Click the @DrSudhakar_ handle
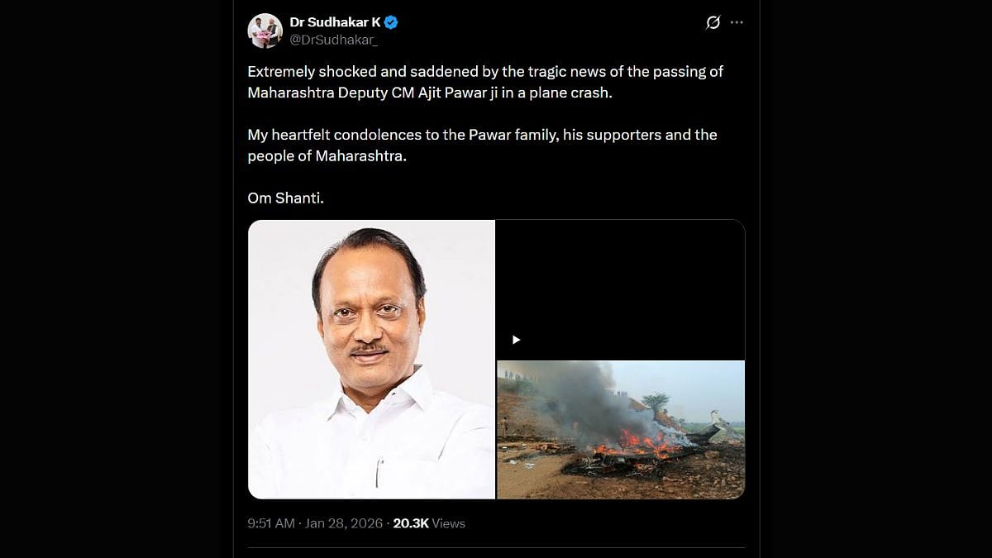Viewport: 992px width, 558px height. [332, 39]
